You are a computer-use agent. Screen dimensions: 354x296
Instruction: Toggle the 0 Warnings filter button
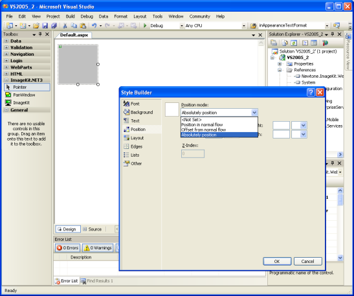tap(98, 248)
